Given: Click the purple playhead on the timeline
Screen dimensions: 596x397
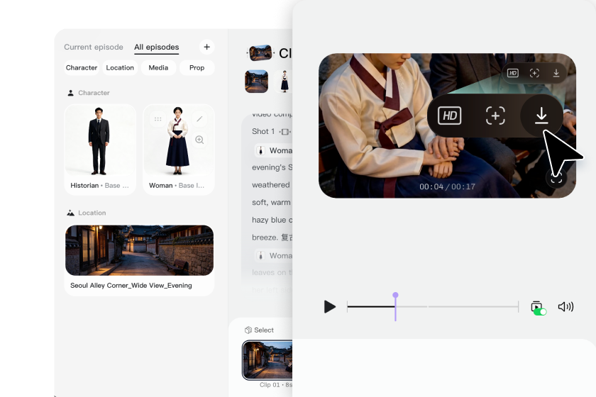Looking at the screenshot, I should tap(395, 306).
